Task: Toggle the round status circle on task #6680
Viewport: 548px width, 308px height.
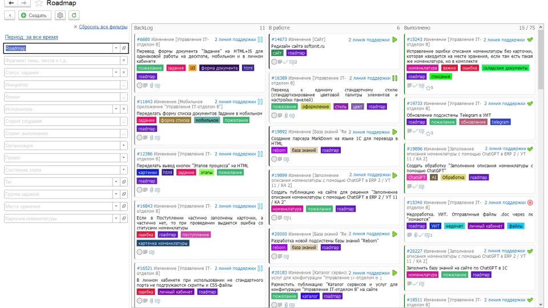Action: coord(139,86)
